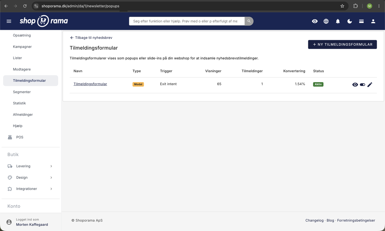Click the POS register icon
This screenshot has height=231, width=385.
click(10, 137)
